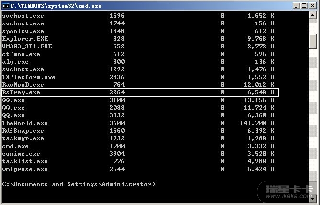This screenshot has height=205, width=320.
Task: Click memory value 9,768 K
Action: point(261,39)
